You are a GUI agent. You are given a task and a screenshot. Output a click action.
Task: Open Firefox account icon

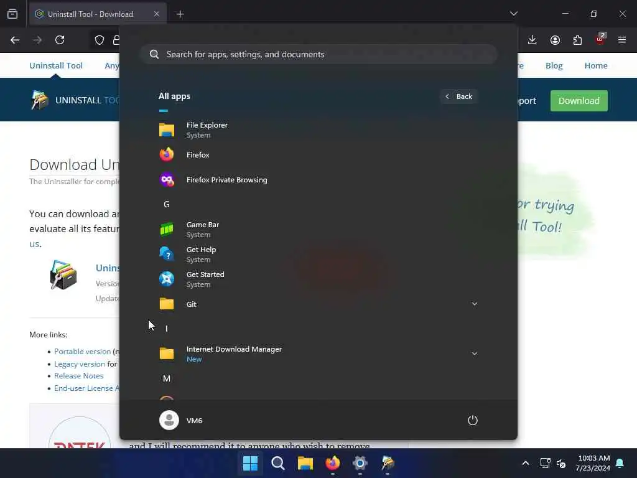pos(555,40)
